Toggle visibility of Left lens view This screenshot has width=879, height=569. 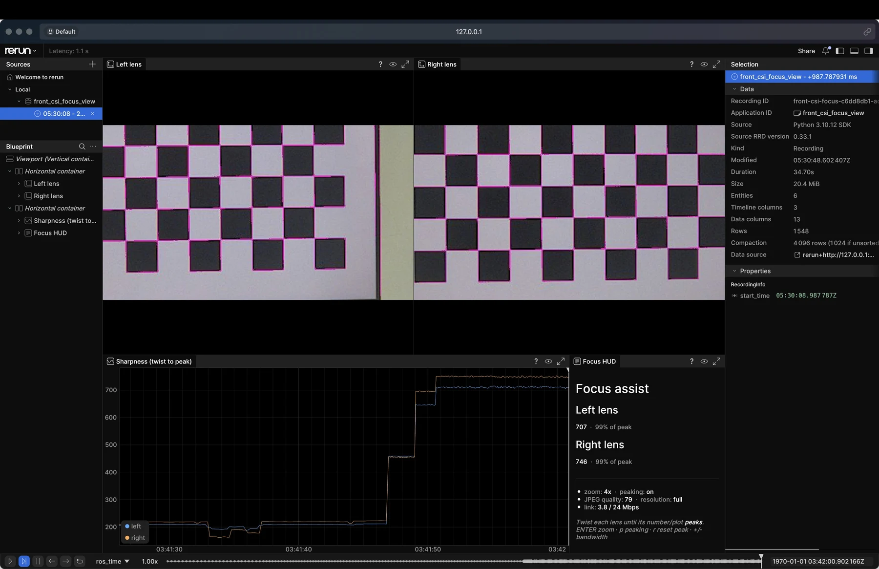click(x=393, y=64)
